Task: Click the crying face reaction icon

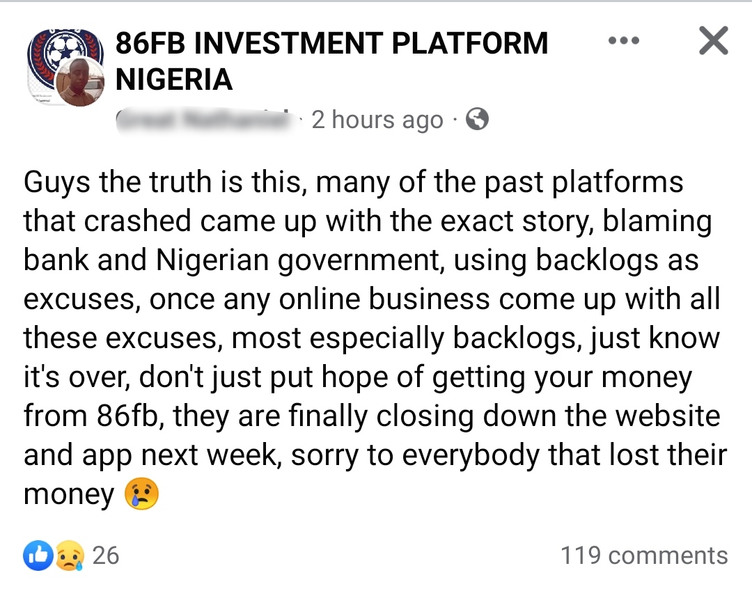Action: [x=70, y=556]
